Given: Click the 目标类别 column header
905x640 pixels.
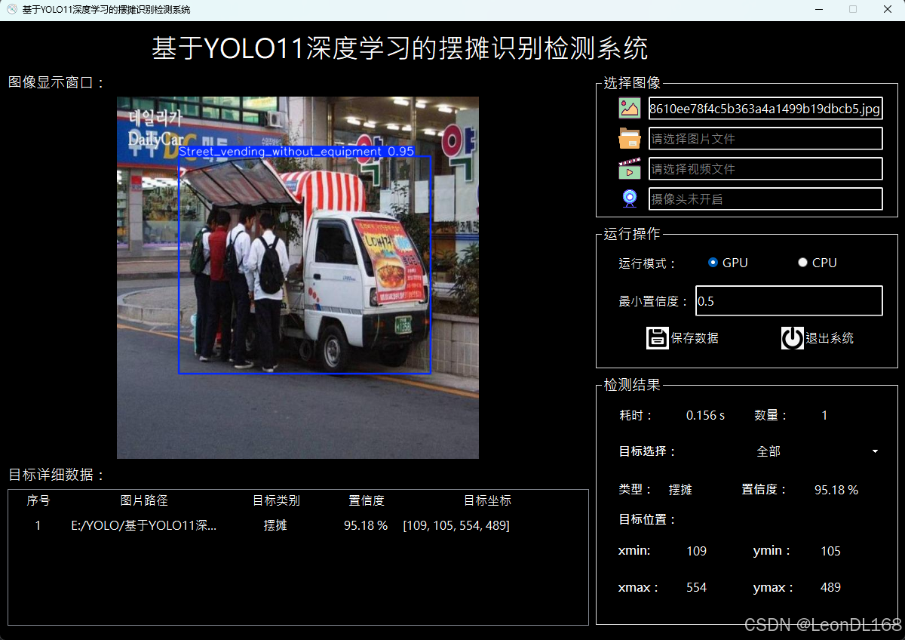Looking at the screenshot, I should point(276,500).
